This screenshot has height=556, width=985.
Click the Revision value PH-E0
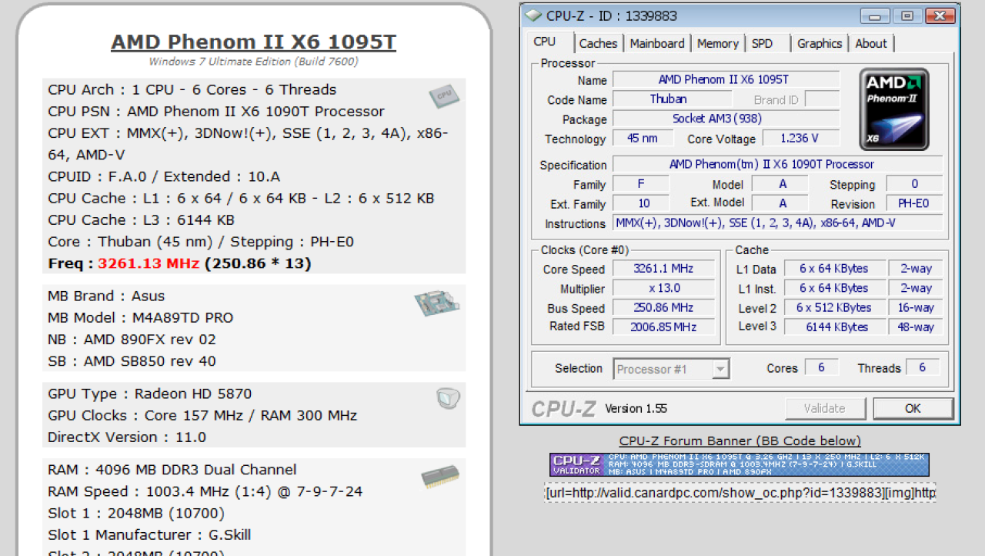914,203
